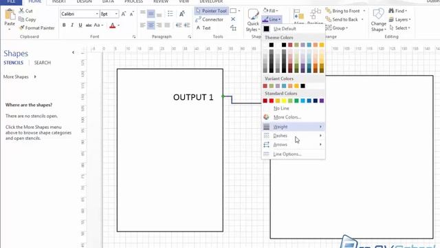Select the Connection Point X tool

click(233, 19)
